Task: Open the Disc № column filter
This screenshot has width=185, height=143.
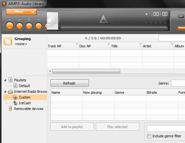Action: (x=109, y=44)
